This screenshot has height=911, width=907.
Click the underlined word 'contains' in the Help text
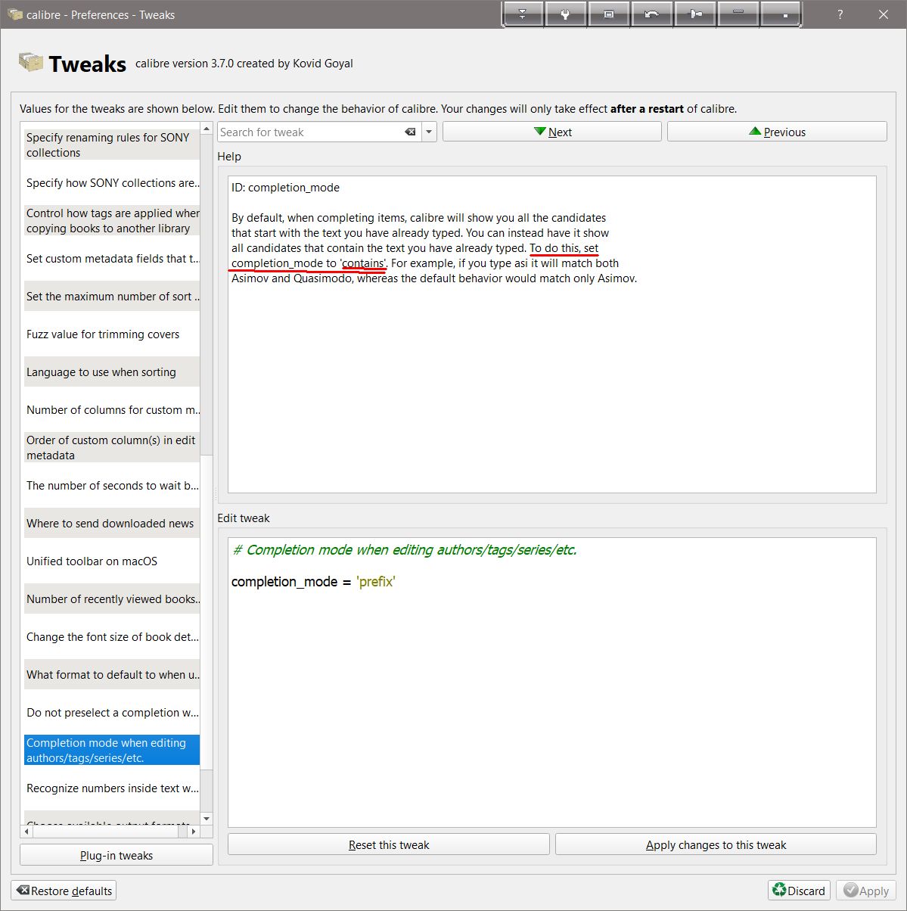[x=363, y=263]
